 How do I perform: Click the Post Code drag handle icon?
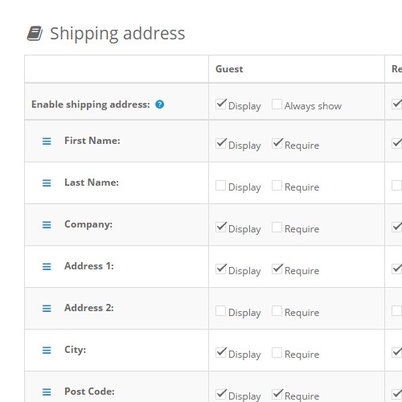click(x=47, y=392)
